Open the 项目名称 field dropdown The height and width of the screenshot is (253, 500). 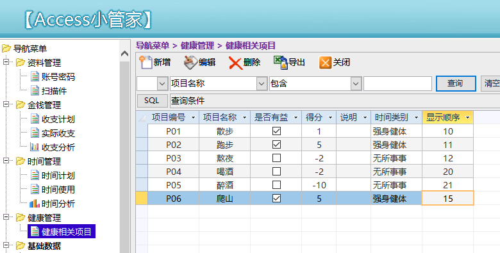pyautogui.click(x=262, y=84)
